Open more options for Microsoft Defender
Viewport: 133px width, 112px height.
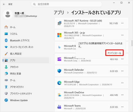pos(122,71)
